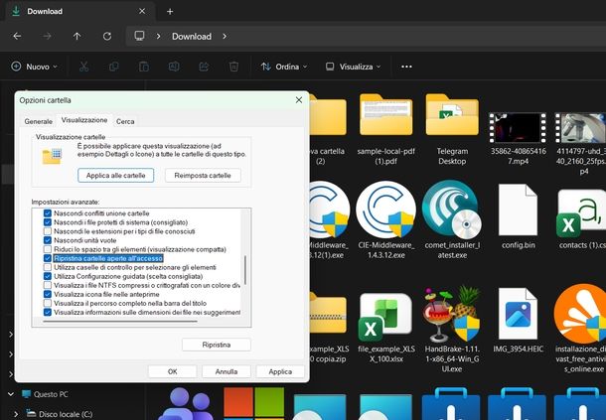The width and height of the screenshot is (606, 420).
Task: Go back with the left arrow
Action: point(17,37)
